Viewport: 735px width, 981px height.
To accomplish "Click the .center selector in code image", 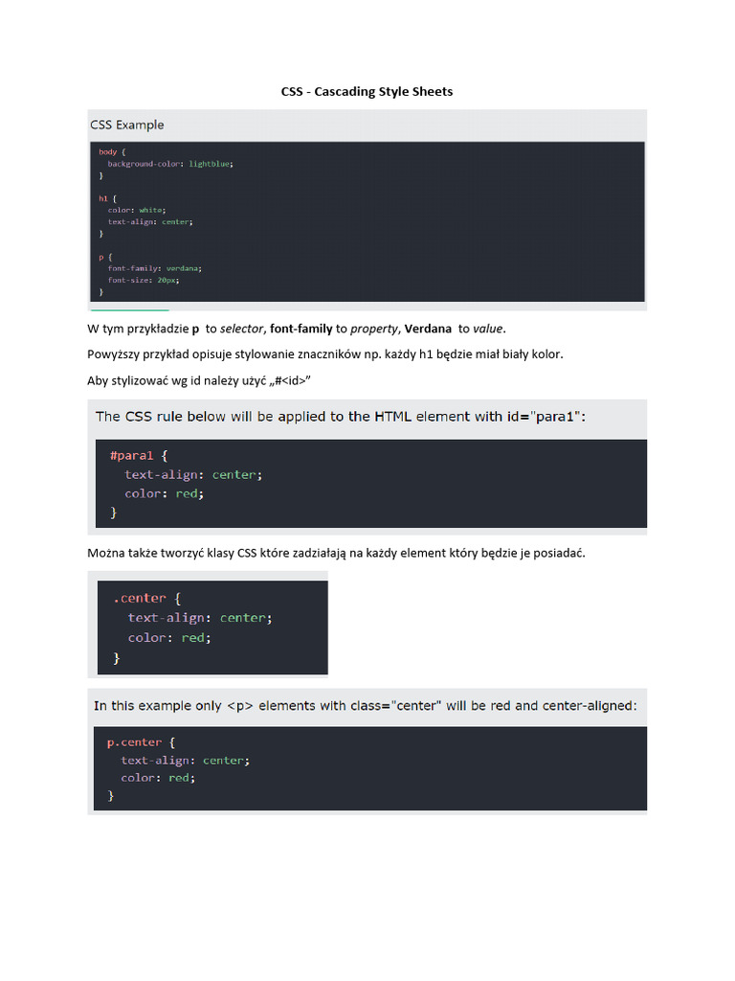I will [x=140, y=598].
